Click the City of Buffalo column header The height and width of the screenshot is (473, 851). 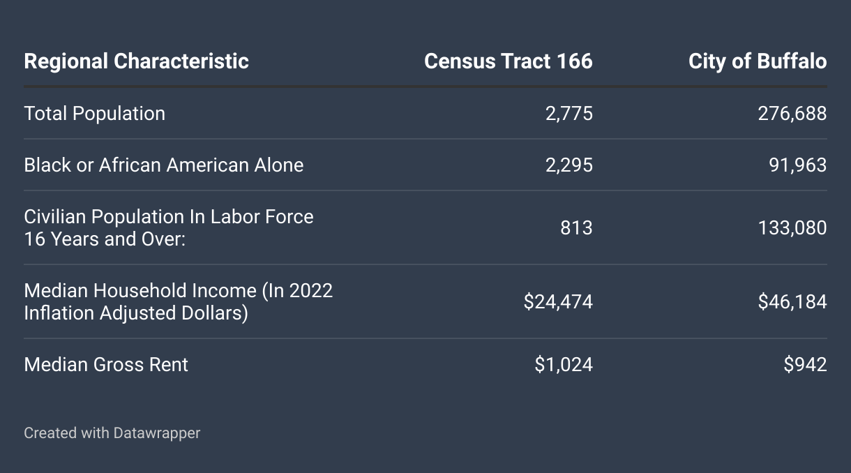pyautogui.click(x=757, y=61)
